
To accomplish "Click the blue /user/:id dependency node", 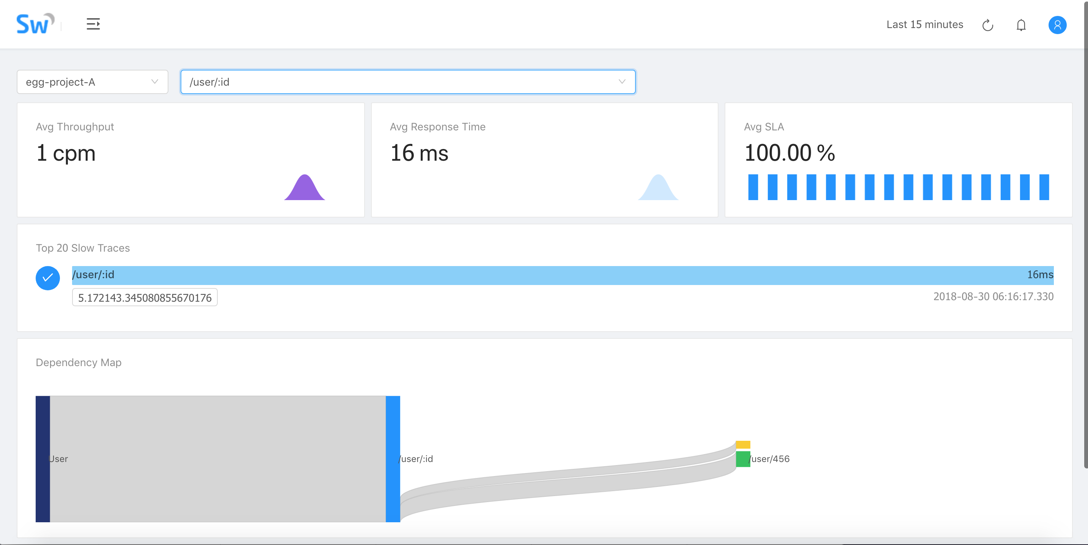I will [393, 459].
